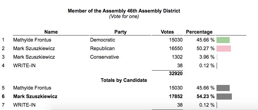Image resolution: width=258 pixels, height=110 pixels.
Task: Select the WRITE-IN entry in row 4
Action: (24, 66)
